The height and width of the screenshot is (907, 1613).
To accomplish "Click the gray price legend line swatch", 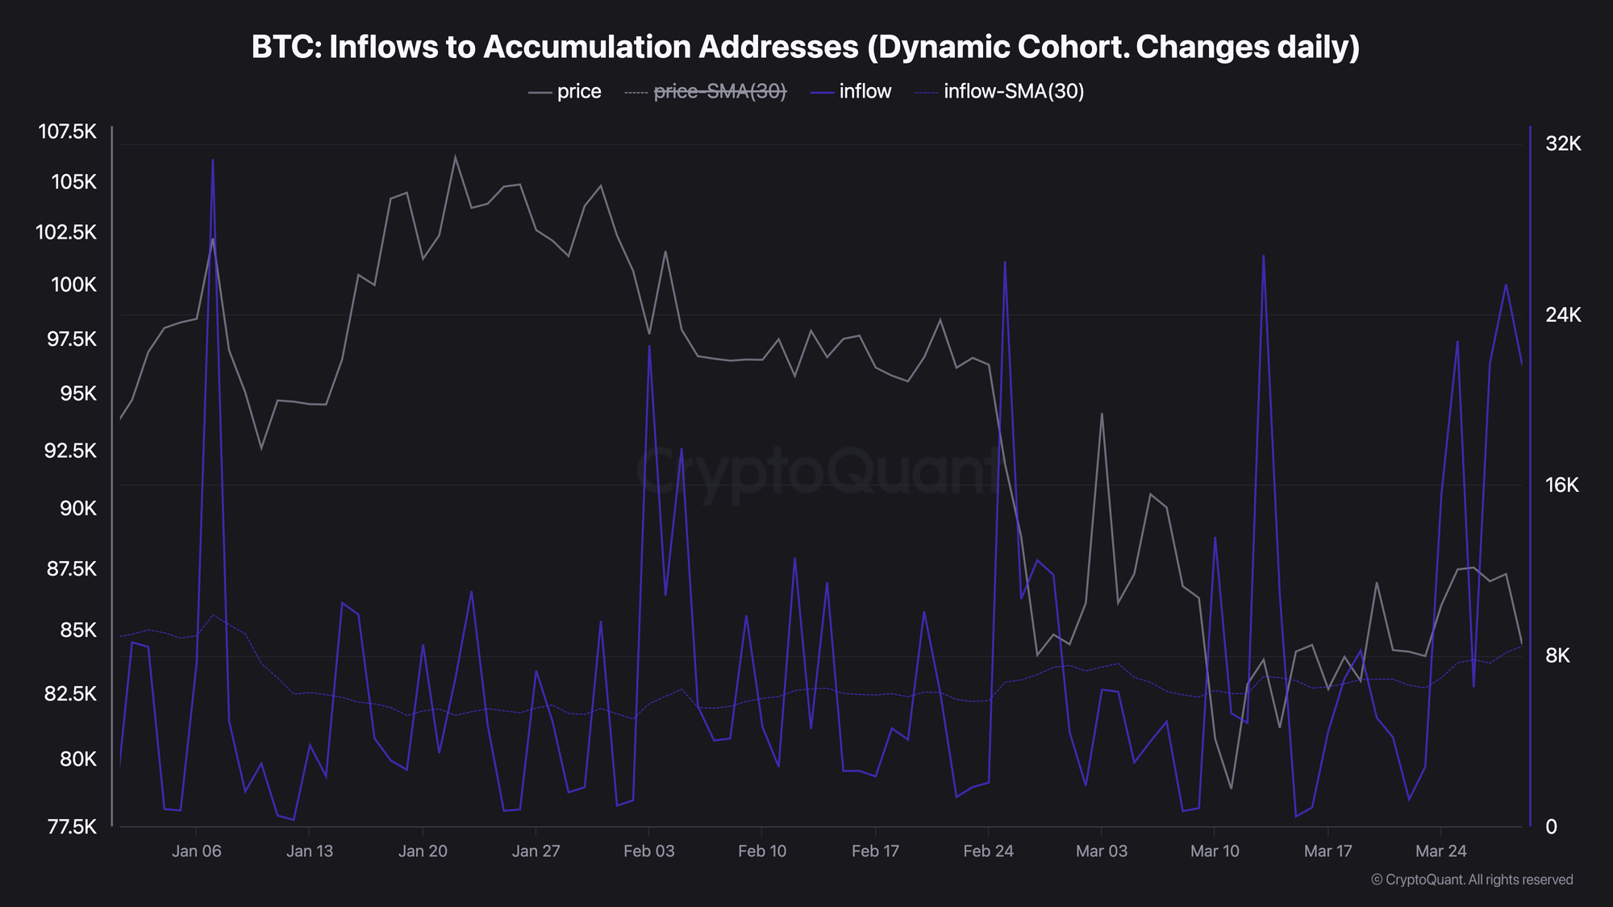I will pos(540,93).
